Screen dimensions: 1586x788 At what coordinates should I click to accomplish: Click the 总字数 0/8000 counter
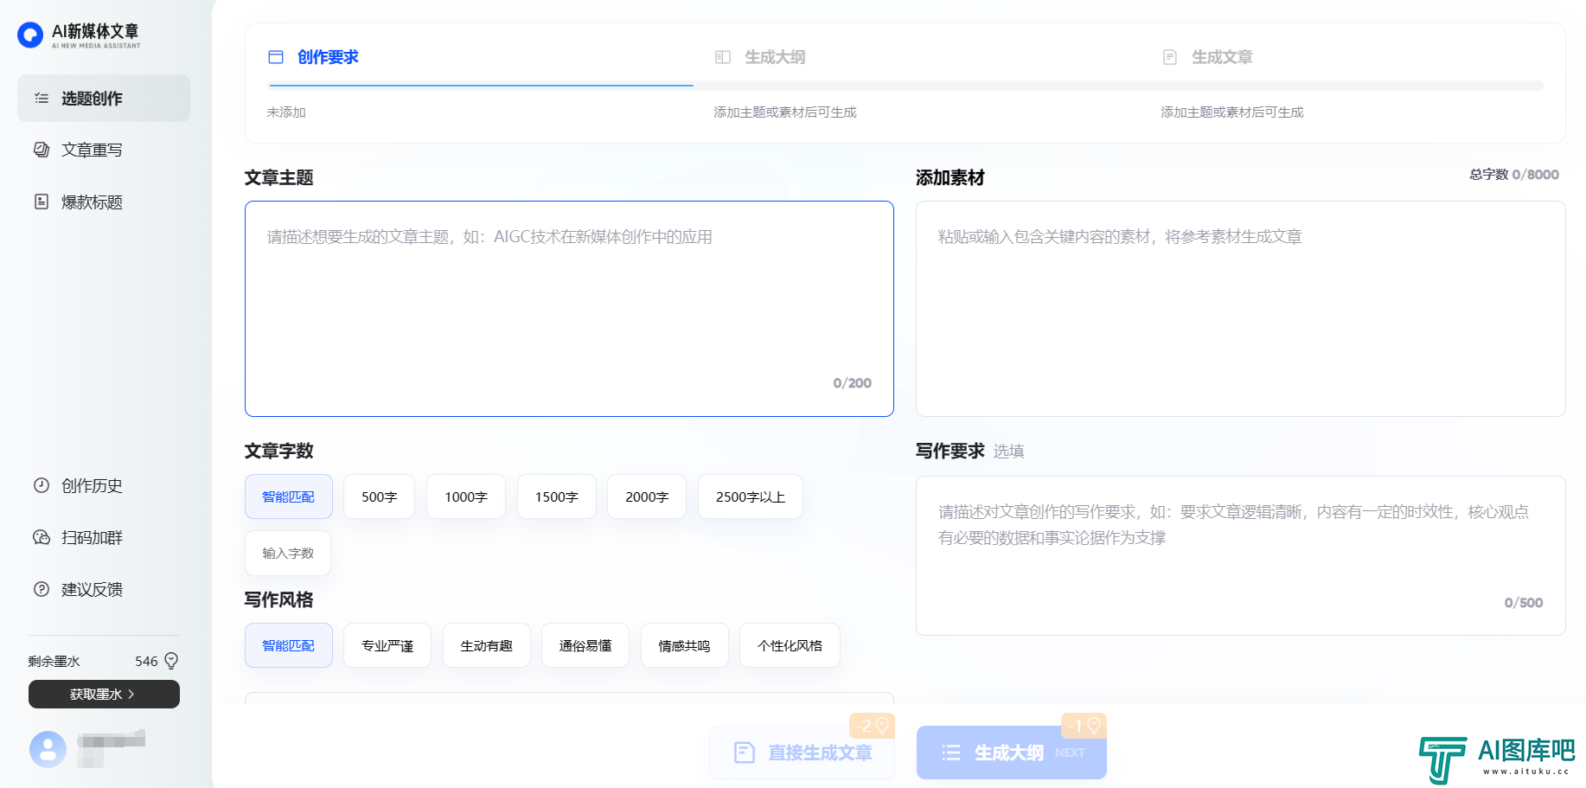point(1513,175)
